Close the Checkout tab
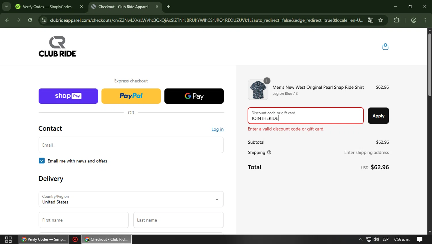 [x=157, y=7]
